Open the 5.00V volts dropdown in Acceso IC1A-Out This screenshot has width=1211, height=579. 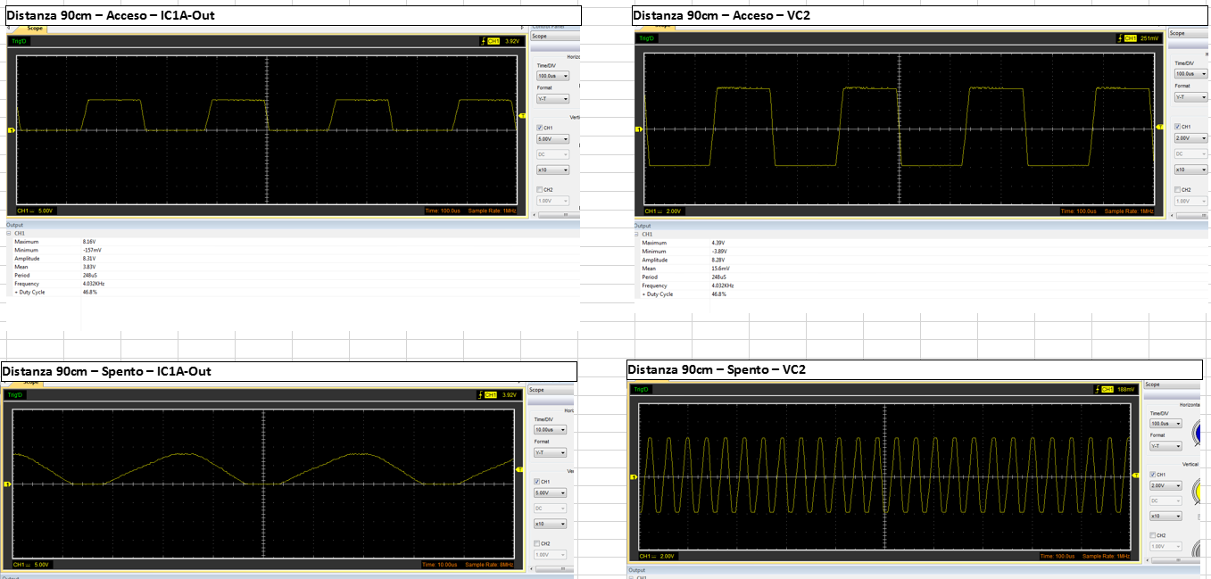tap(552, 139)
